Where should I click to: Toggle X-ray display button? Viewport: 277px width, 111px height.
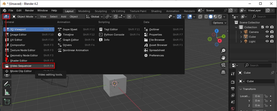200,17
